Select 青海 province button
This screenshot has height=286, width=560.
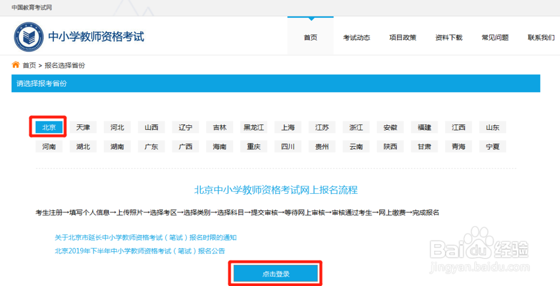tap(459, 147)
